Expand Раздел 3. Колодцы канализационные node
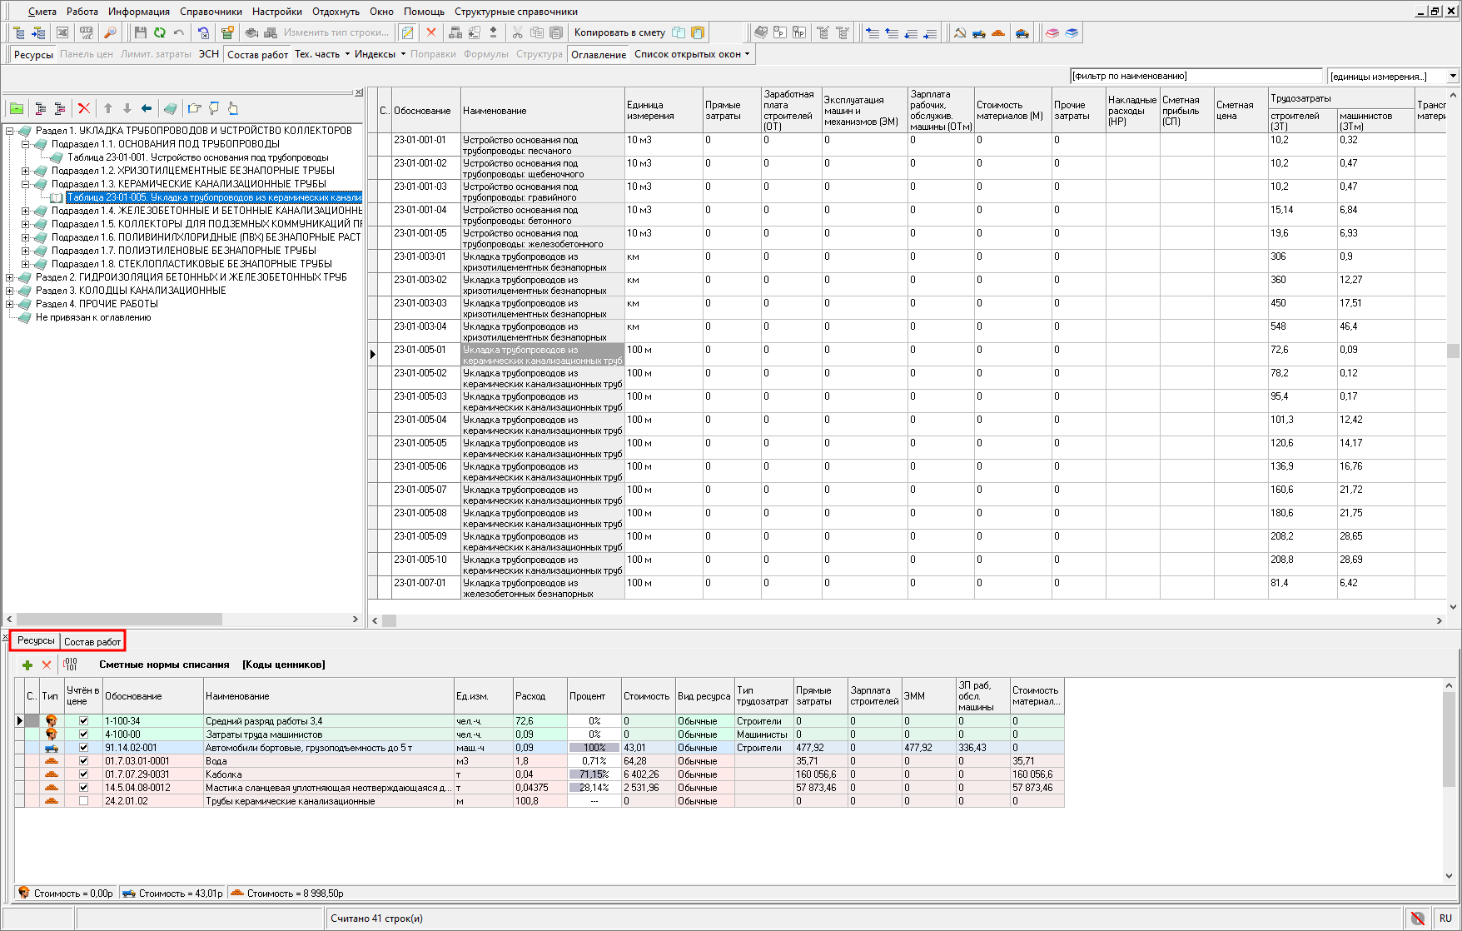Viewport: 1462px width, 931px height. pos(9,291)
